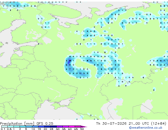Click the '(12+84)' forecast offset text

pyautogui.click(x=158, y=124)
